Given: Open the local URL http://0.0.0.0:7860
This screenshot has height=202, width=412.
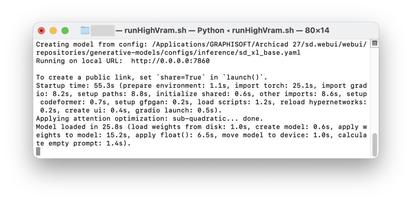Looking at the screenshot, I should [x=170, y=61].
